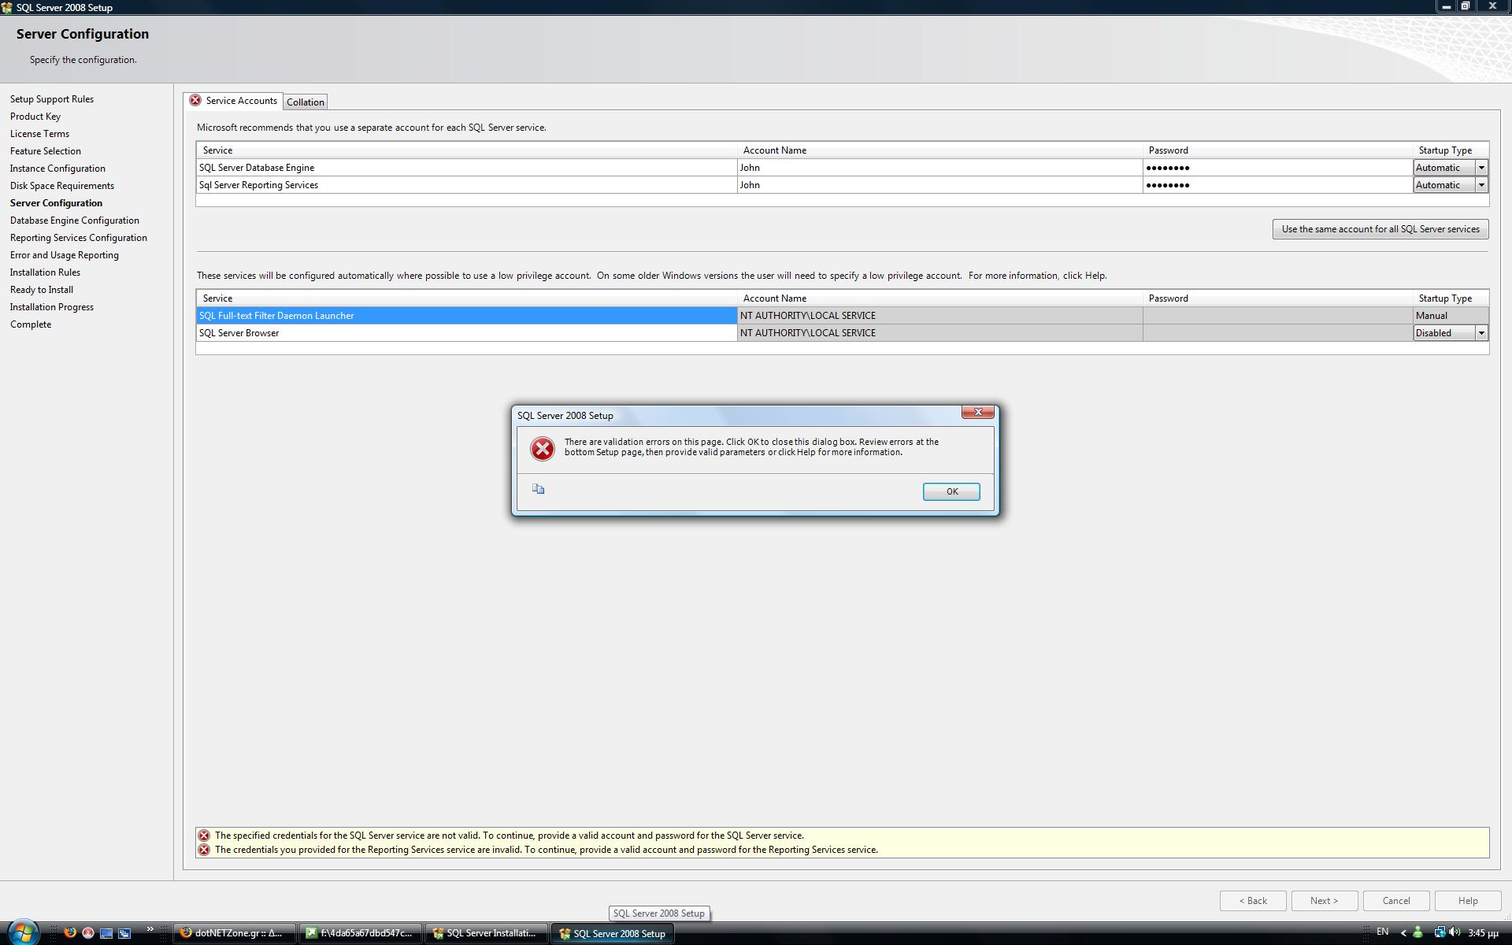The image size is (1512, 945).
Task: Switch to the Collation tab
Action: 306,102
